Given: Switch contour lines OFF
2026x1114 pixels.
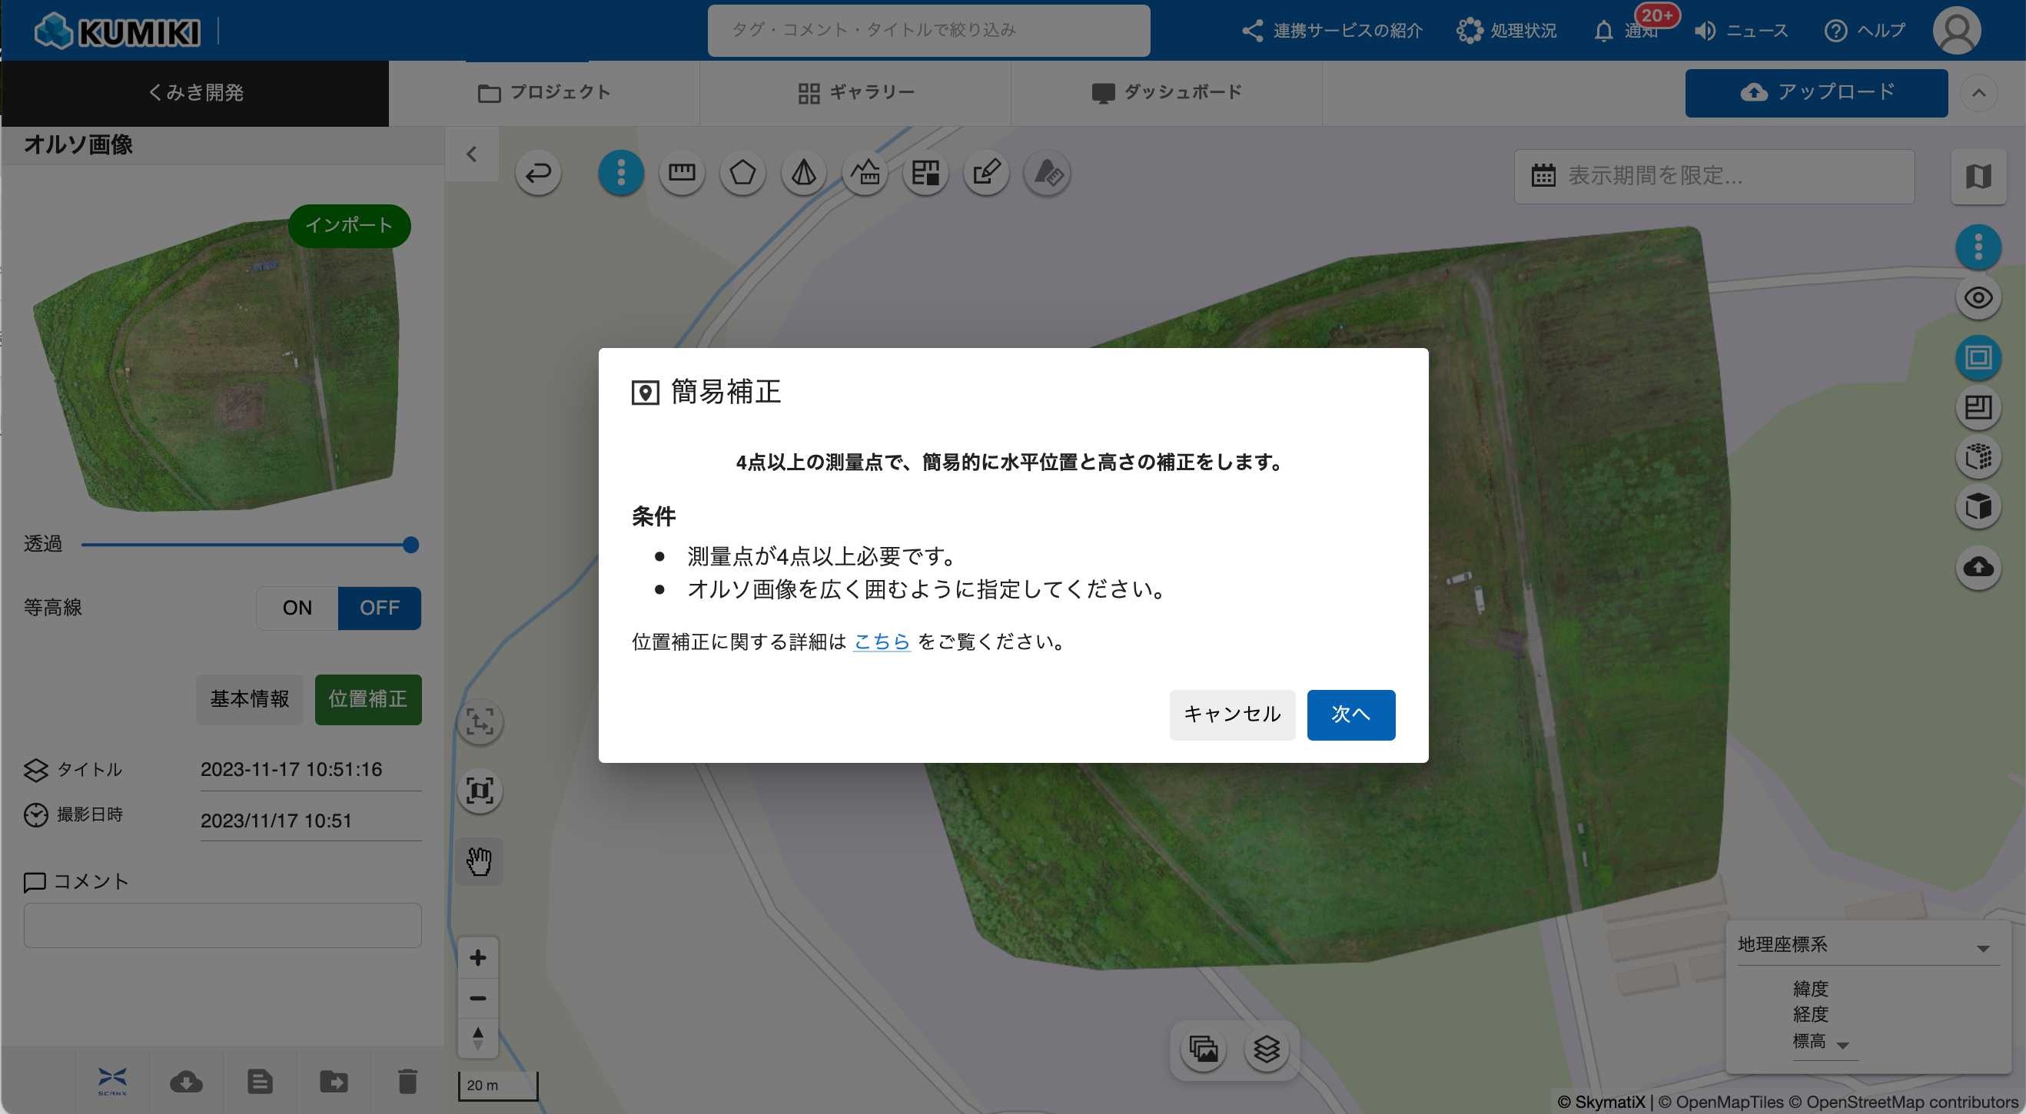Looking at the screenshot, I should [x=379, y=608].
